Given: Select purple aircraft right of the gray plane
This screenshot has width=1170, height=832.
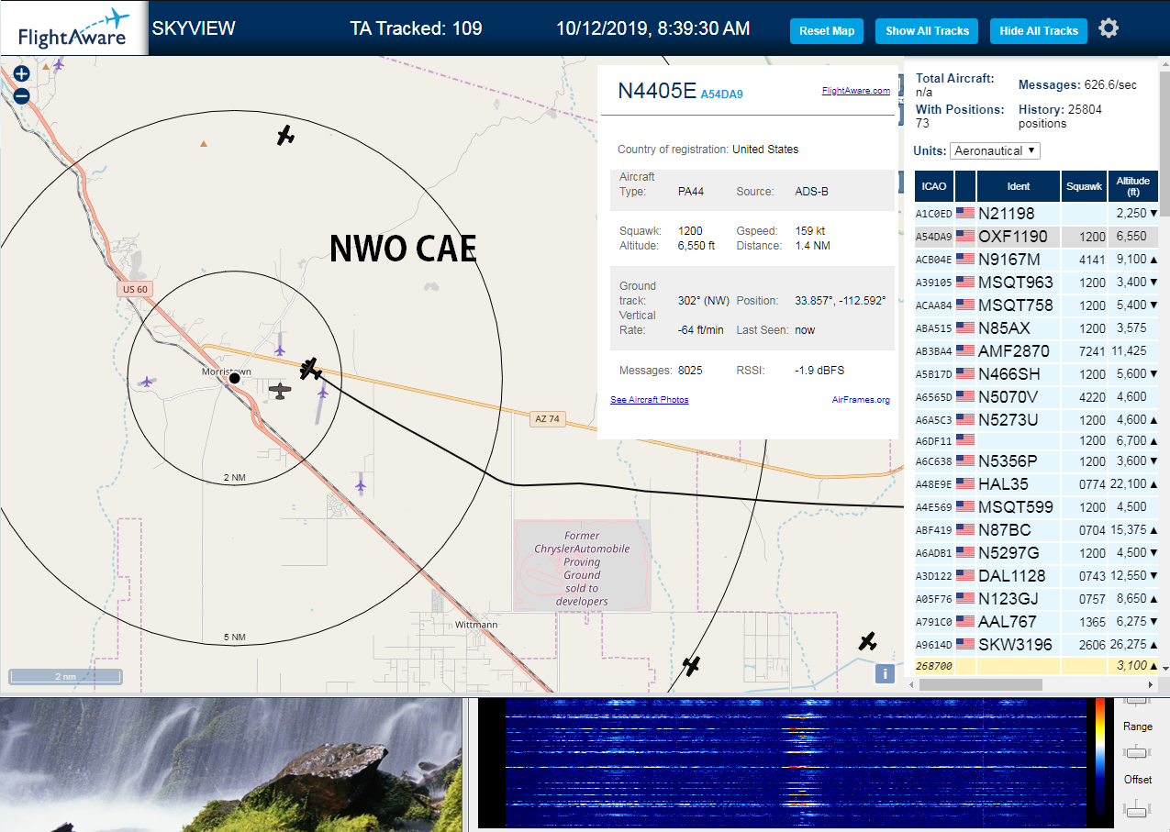Looking at the screenshot, I should [323, 392].
